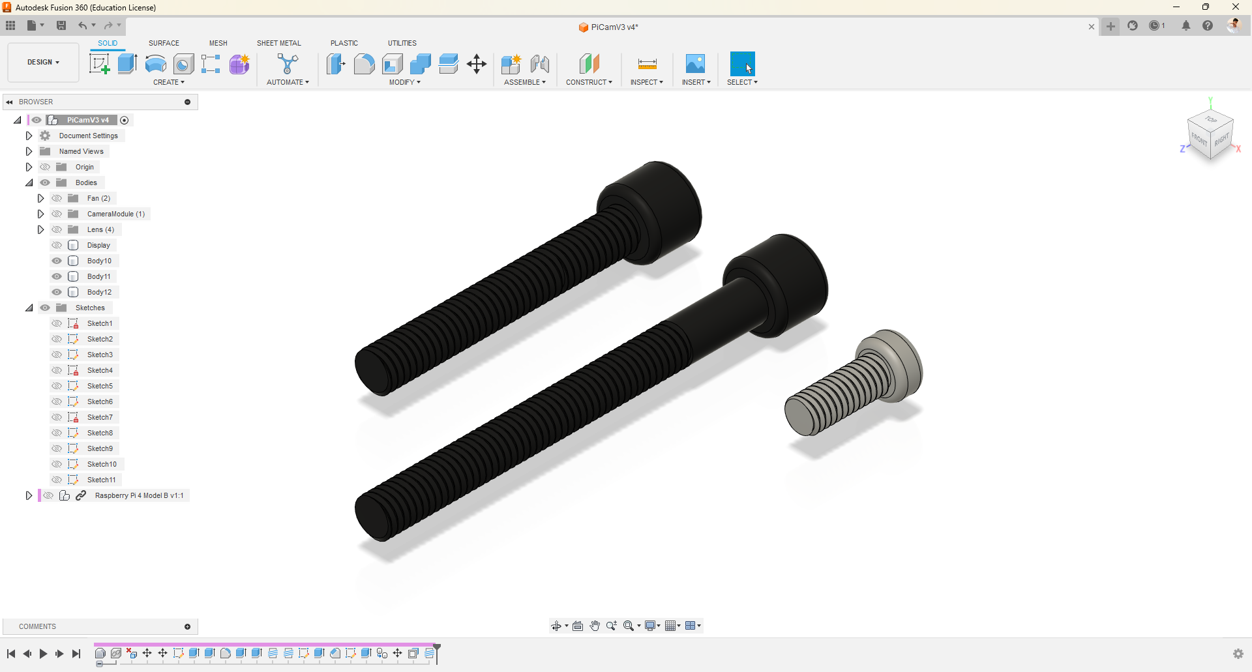
Task: Open the data panel grid icon
Action: [10, 25]
